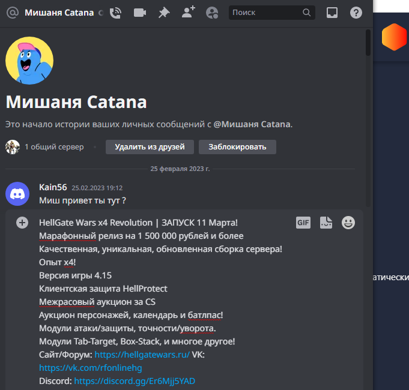The height and width of the screenshot is (390, 409).
Task: Start a video call
Action: [x=140, y=13]
